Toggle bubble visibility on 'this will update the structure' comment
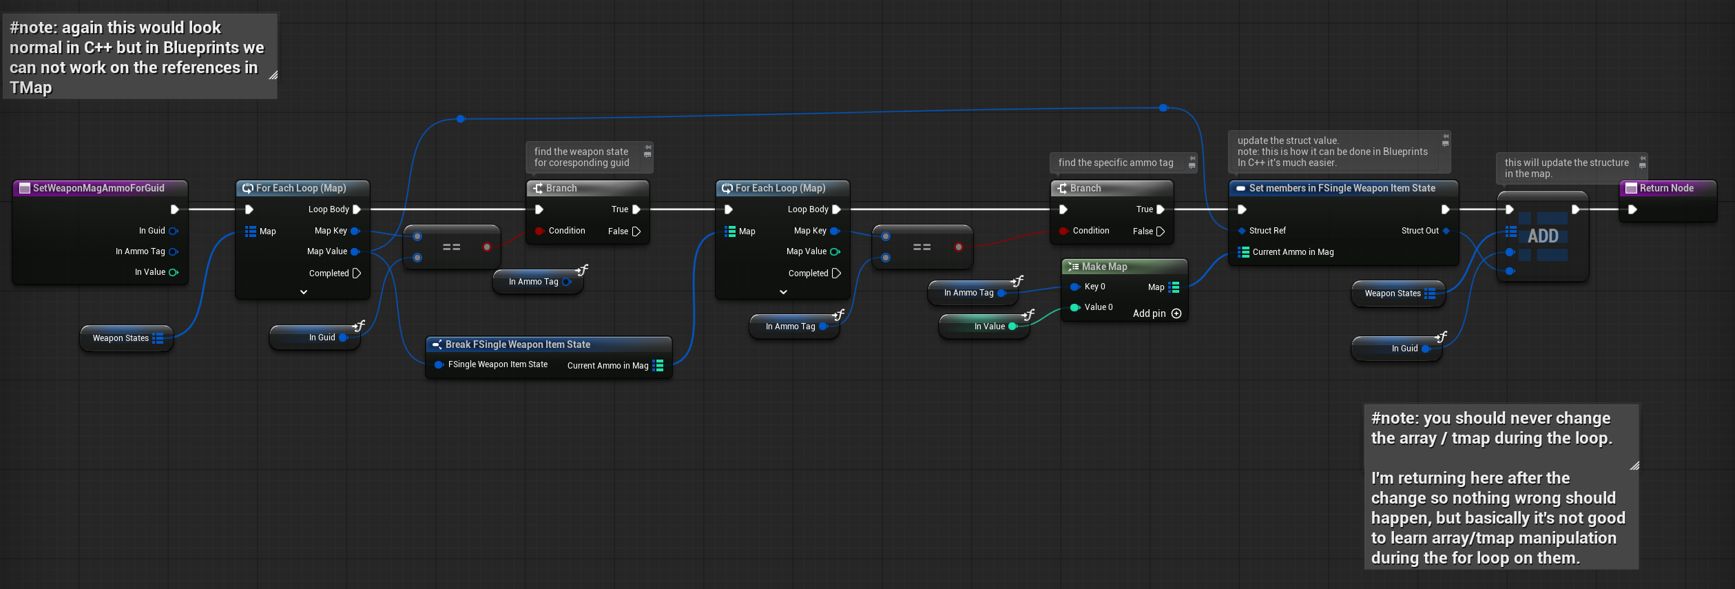 coord(1643,166)
